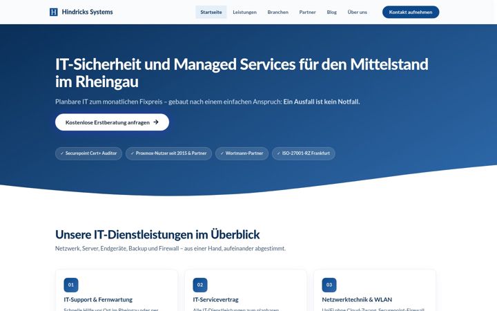This screenshot has height=311, width=497.
Task: Open the Blog nav item
Action: click(332, 12)
